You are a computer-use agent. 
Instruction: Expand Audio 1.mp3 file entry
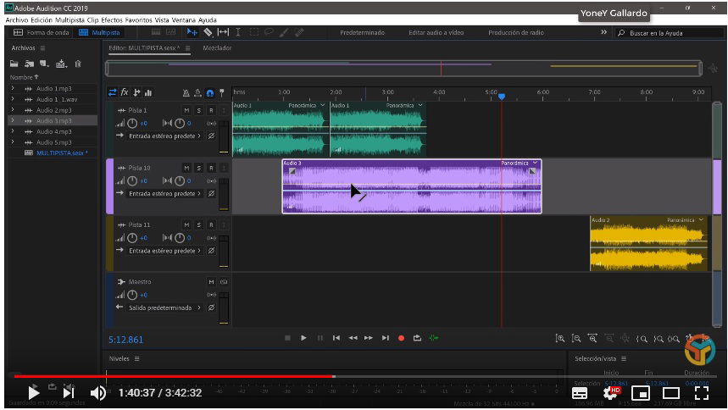pos(13,88)
